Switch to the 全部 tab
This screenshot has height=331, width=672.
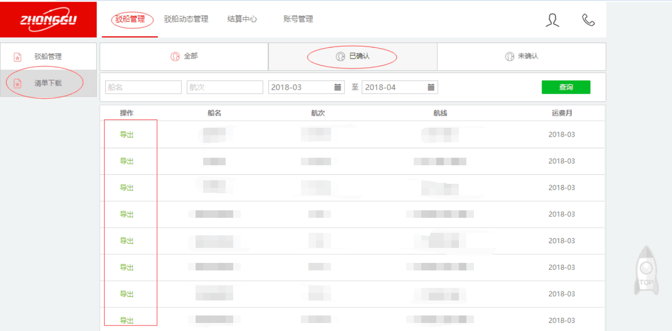coord(184,57)
